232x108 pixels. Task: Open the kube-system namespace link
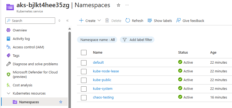103,89
